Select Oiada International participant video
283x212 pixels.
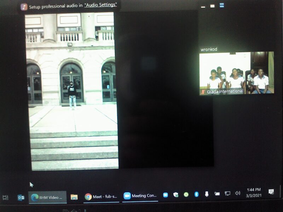(236, 72)
